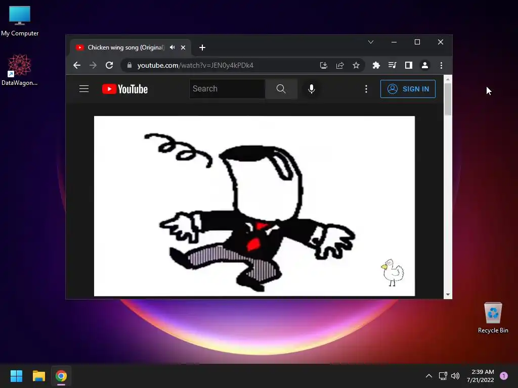The width and height of the screenshot is (518, 388).
Task: Open YouTube settings three-dot menu
Action: 366,89
